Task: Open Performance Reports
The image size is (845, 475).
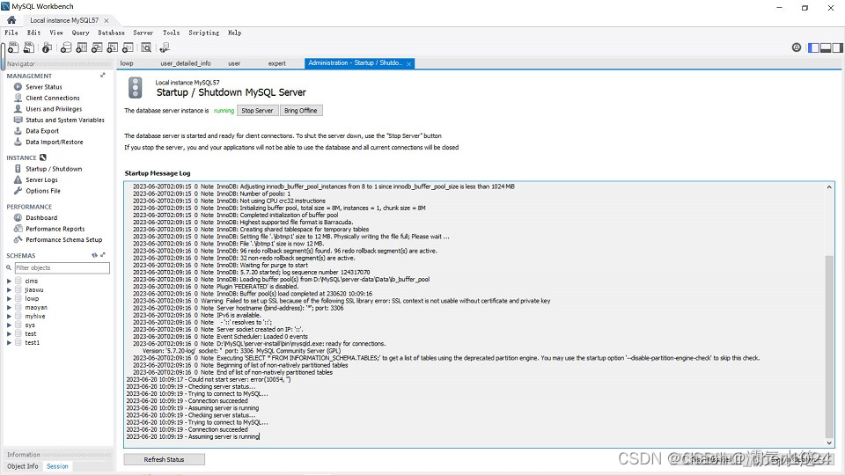Action: click(55, 229)
